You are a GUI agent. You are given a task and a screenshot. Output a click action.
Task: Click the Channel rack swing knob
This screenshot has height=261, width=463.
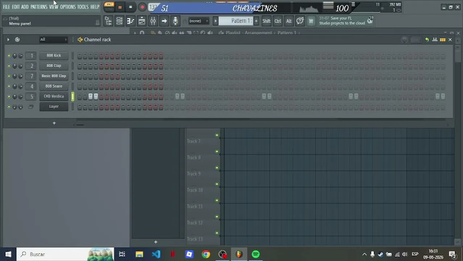click(x=405, y=40)
